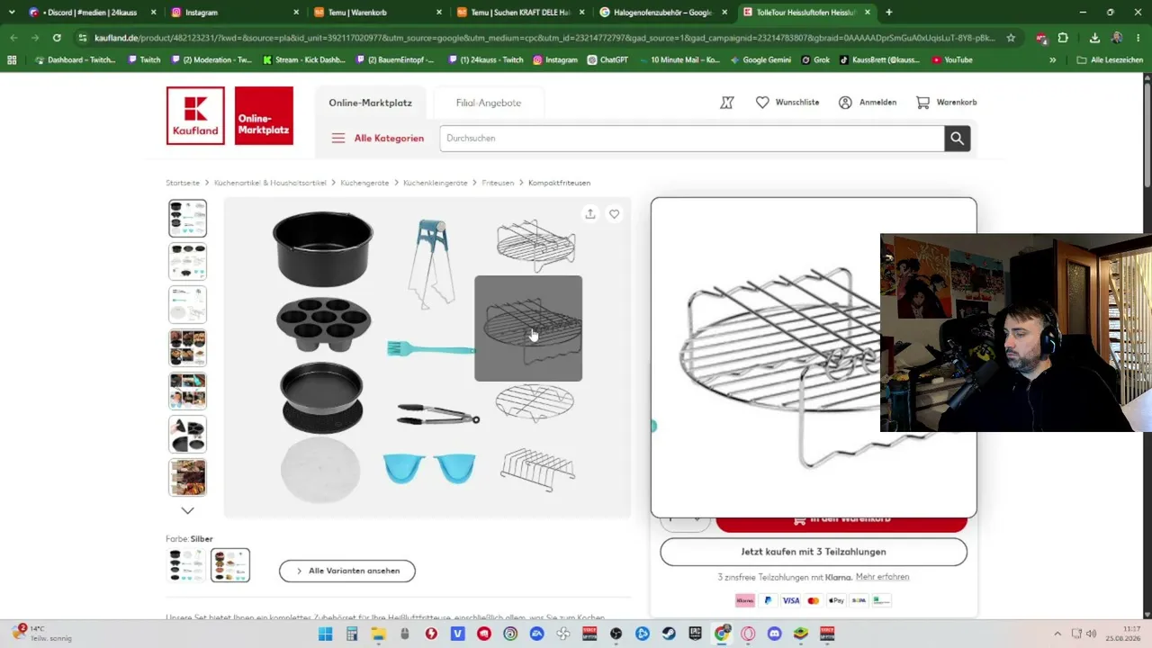The width and height of the screenshot is (1152, 648).
Task: Open browser downloads
Action: 1094,38
